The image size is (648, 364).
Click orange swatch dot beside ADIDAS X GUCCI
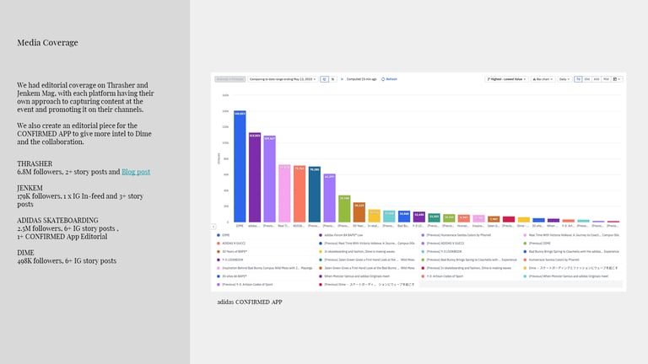219,244
